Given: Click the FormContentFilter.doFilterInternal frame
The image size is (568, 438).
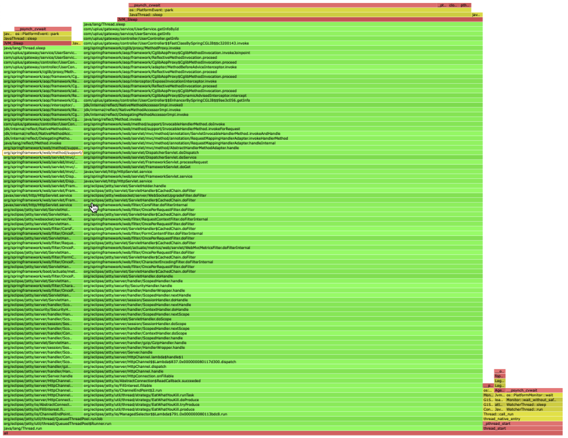Looking at the screenshot, I should pyautogui.click(x=283, y=234).
